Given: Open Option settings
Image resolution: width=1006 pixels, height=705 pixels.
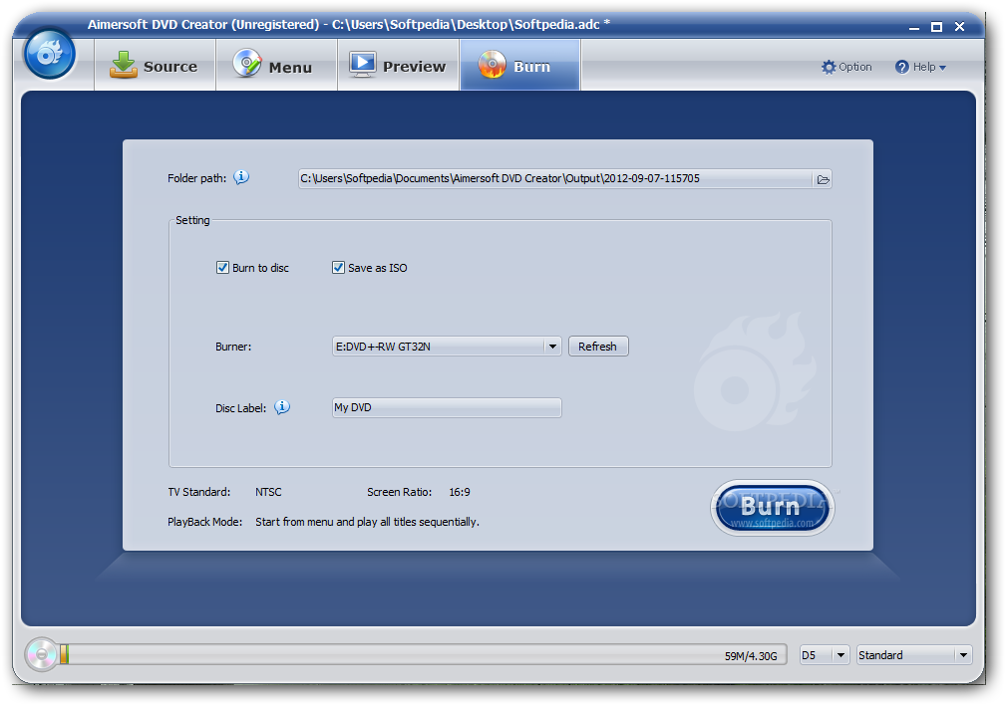Looking at the screenshot, I should (846, 67).
